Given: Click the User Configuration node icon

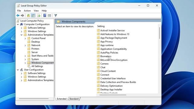Looking at the screenshot, I should (x=22, y=70).
